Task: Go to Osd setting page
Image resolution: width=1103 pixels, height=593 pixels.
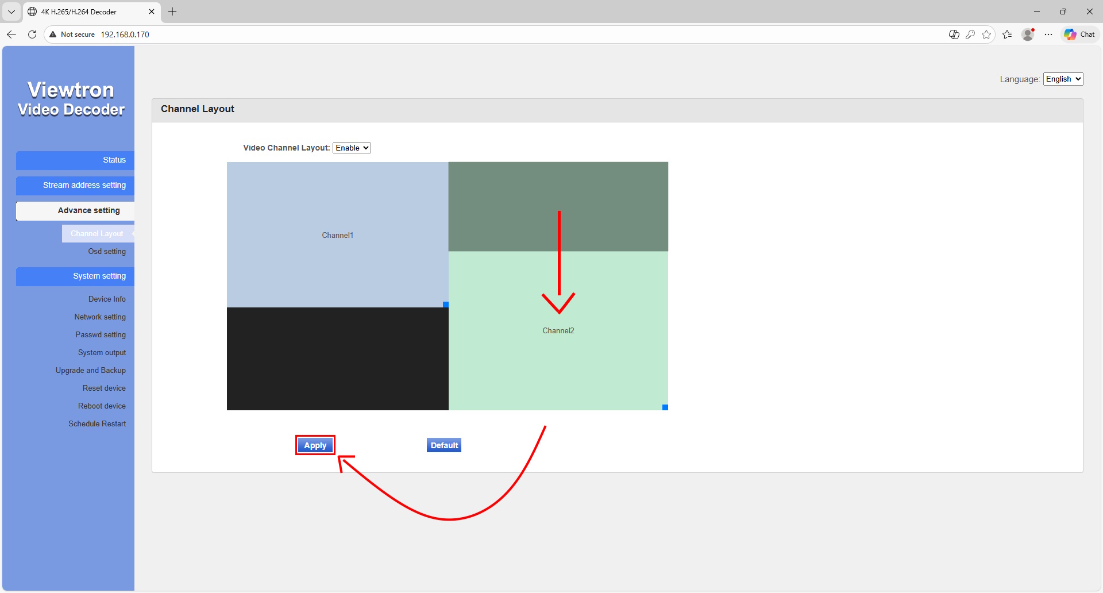Action: (x=107, y=252)
